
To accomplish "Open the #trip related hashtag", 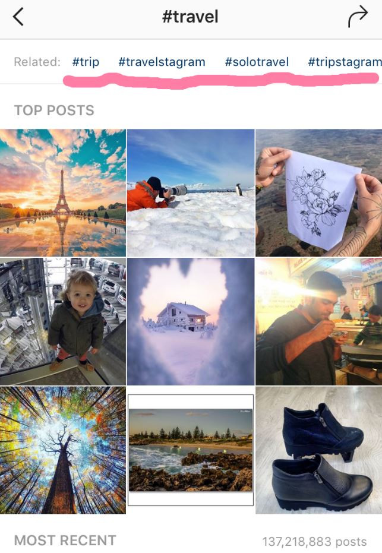I will [86, 62].
